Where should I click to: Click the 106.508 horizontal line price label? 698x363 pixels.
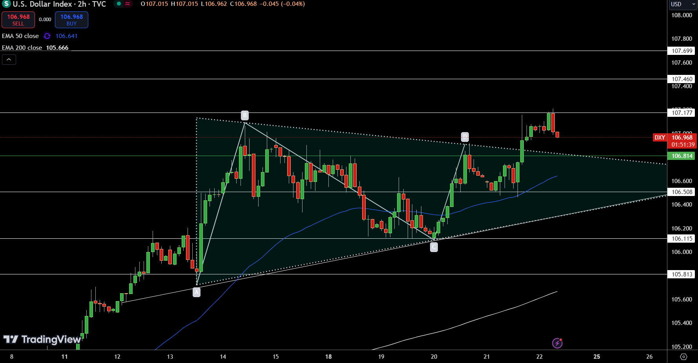coord(682,192)
